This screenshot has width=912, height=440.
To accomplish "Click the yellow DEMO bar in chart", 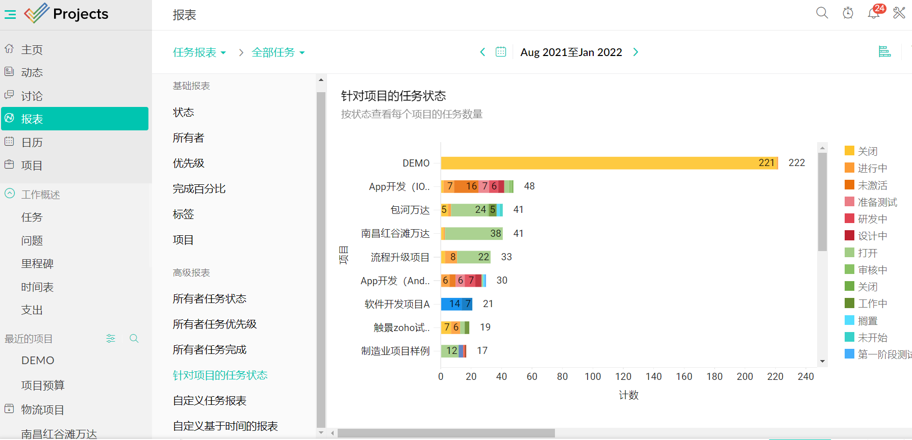I will click(x=602, y=163).
